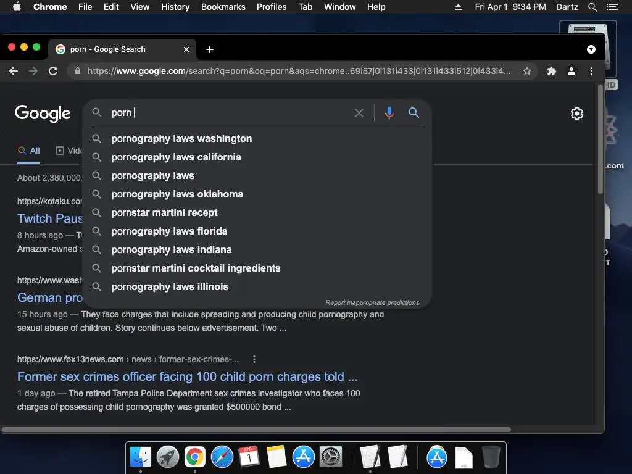Viewport: 632px width, 474px height.
Task: Click the eject icon in menu bar
Action: (459, 7)
